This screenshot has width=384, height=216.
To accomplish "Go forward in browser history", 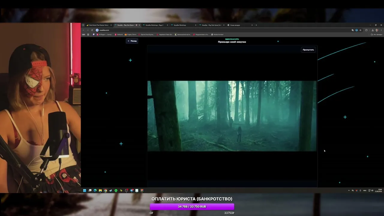I will [88, 30].
